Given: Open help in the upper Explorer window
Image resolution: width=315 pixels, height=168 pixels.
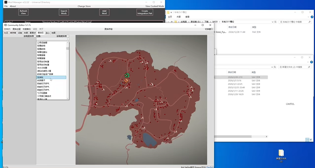Looking at the screenshot, I should pyautogui.click(x=312, y=17).
